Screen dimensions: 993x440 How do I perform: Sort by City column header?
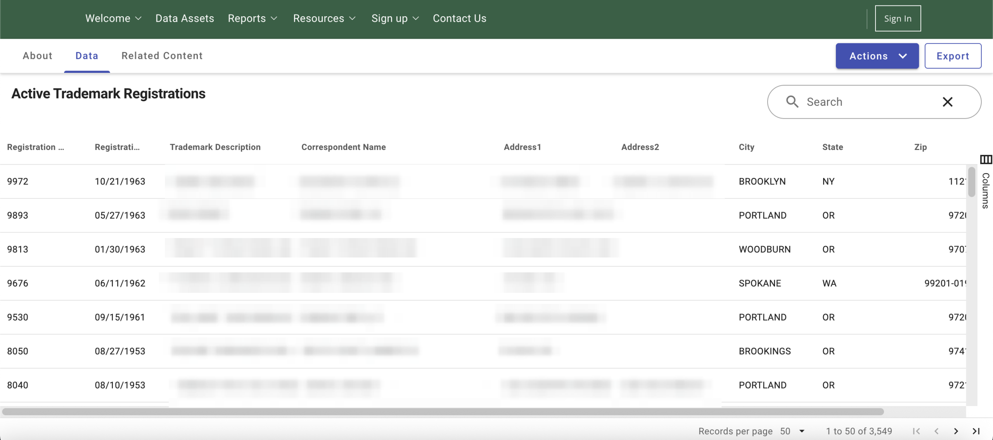point(746,147)
